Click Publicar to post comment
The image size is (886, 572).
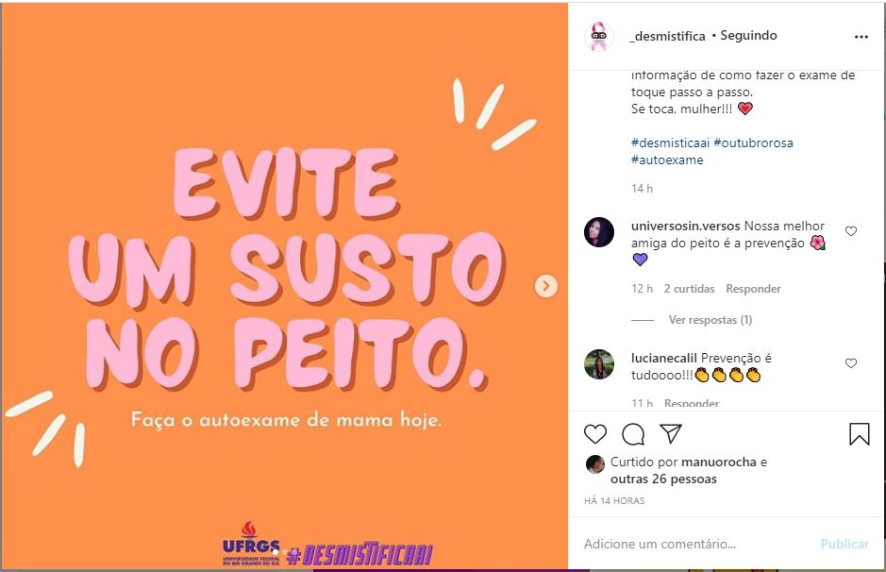coord(844,545)
